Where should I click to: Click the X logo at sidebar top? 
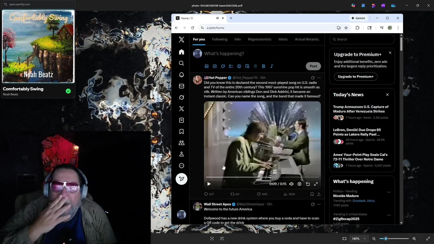(x=181, y=40)
